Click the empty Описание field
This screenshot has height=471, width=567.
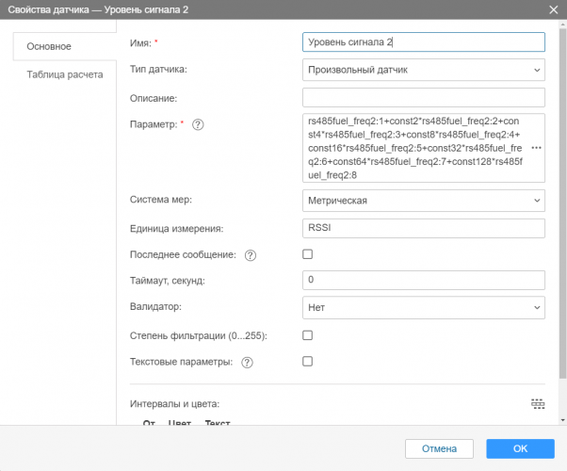[424, 97]
